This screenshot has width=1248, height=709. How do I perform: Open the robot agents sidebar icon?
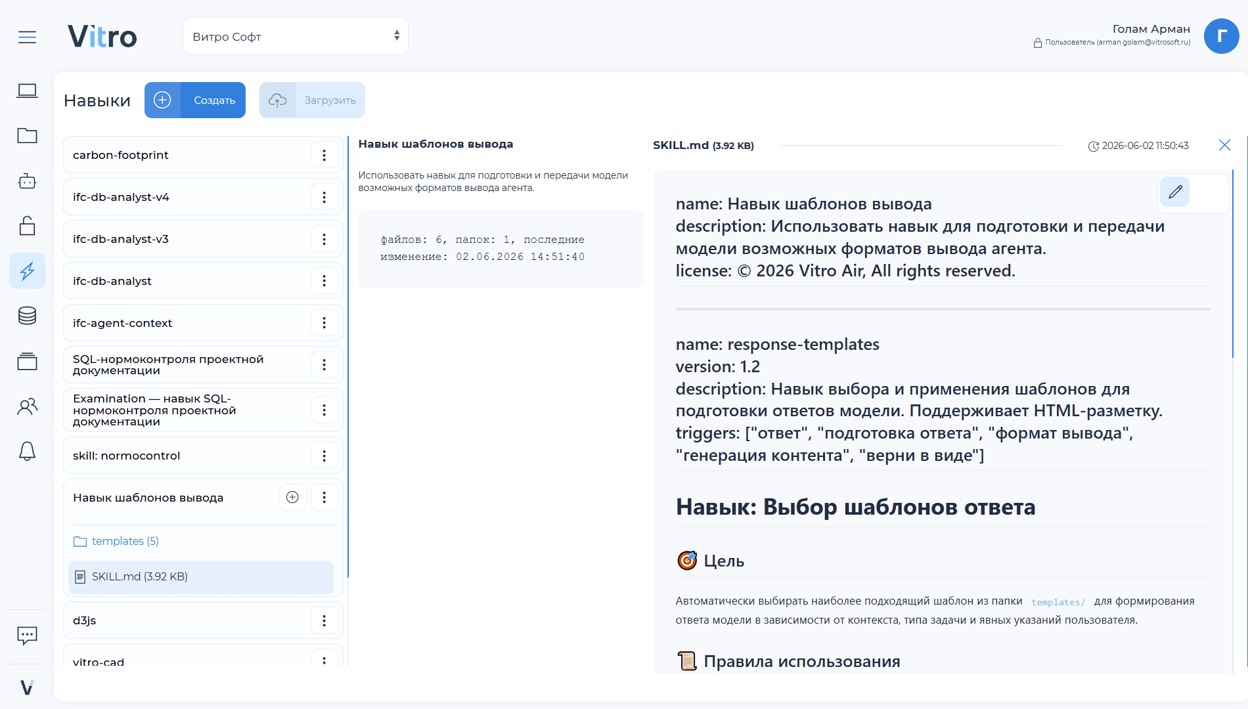pos(27,181)
